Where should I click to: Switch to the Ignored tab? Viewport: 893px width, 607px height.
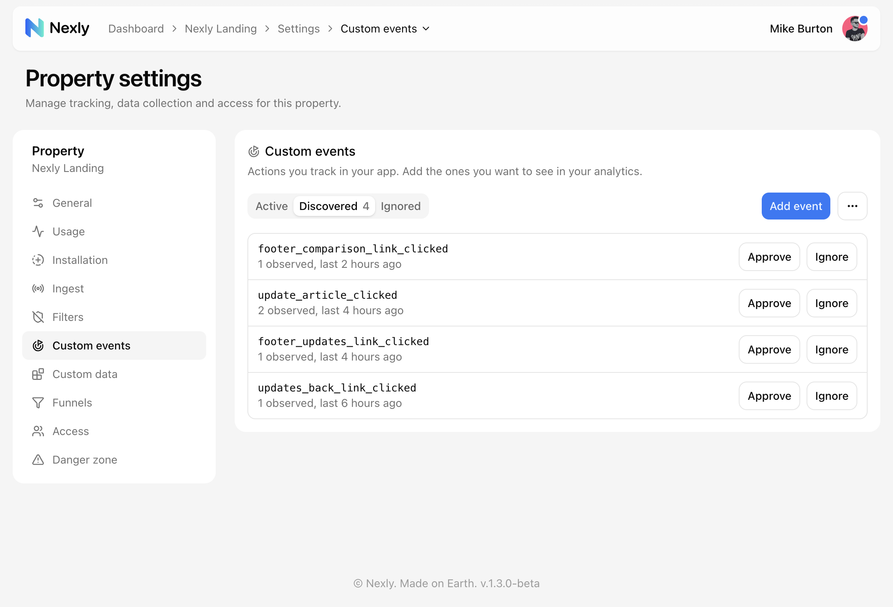coord(401,206)
